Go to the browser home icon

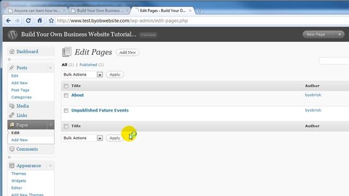(40, 21)
